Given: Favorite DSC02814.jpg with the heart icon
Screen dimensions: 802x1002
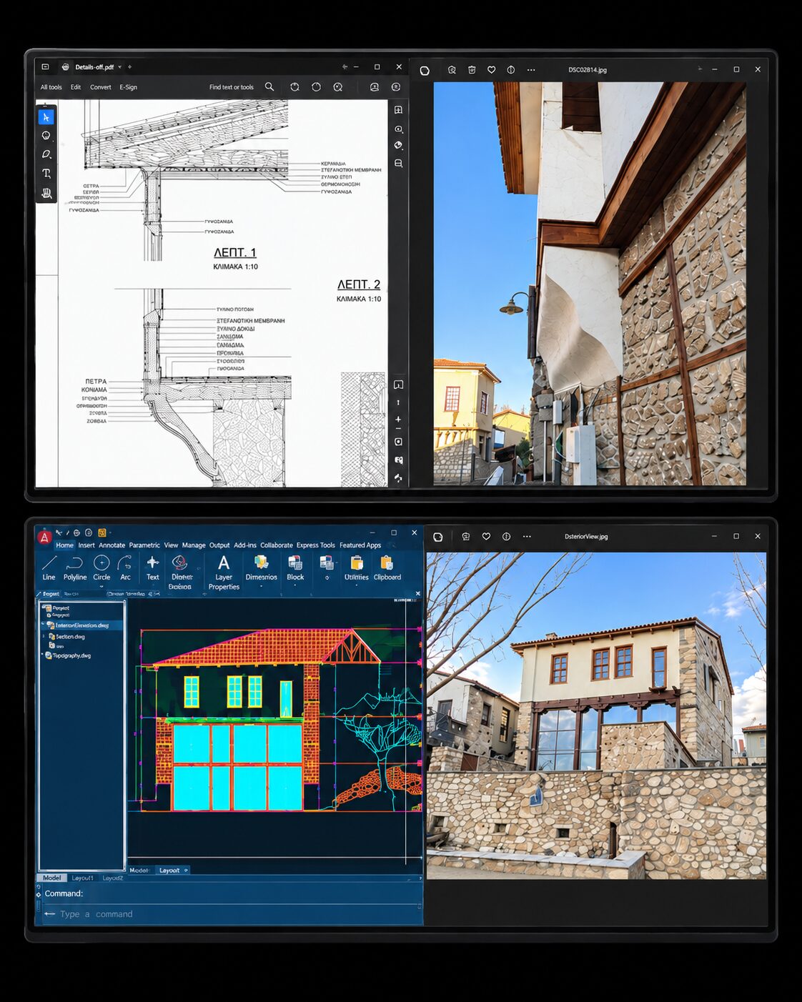Looking at the screenshot, I should [491, 70].
